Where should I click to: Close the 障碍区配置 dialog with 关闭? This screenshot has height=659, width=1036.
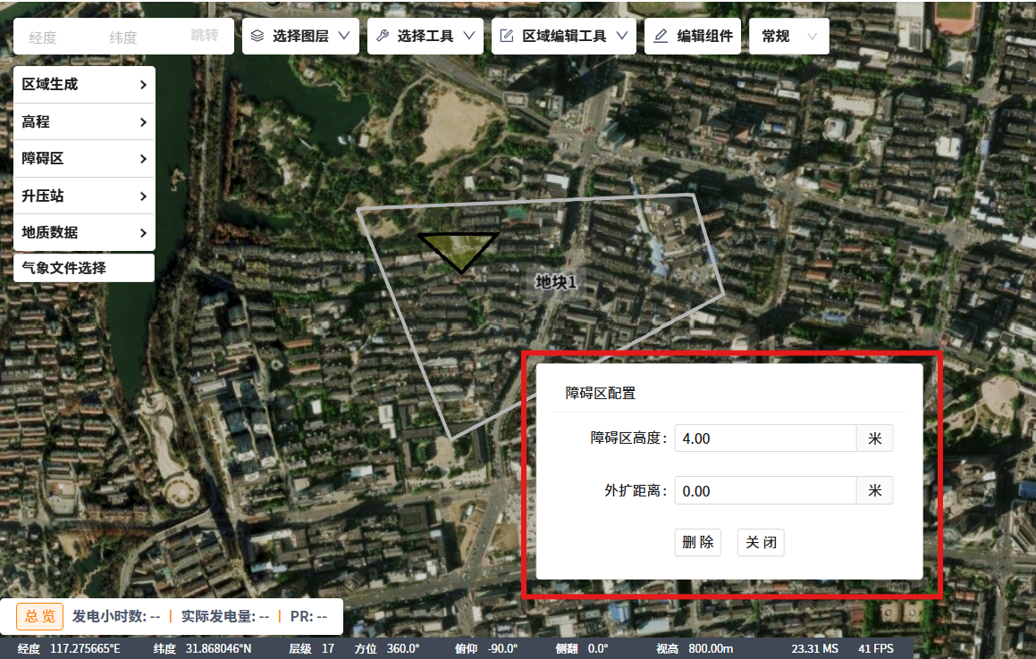pos(761,542)
